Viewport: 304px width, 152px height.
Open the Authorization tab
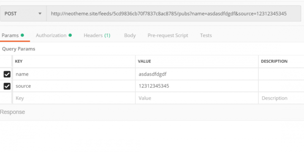point(54,35)
